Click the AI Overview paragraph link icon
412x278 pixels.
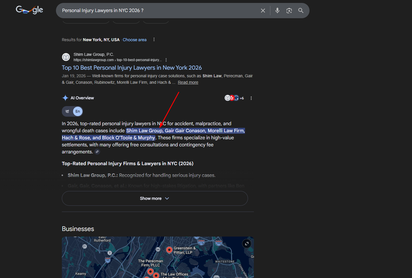coord(97,152)
